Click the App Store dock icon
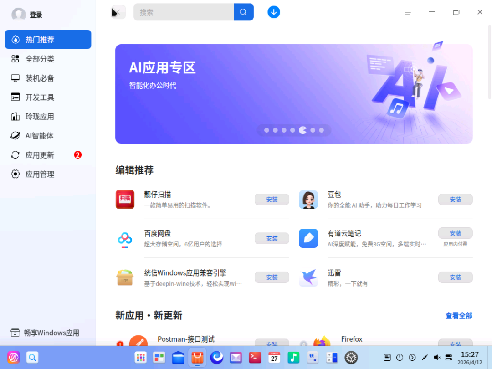 [197, 358]
